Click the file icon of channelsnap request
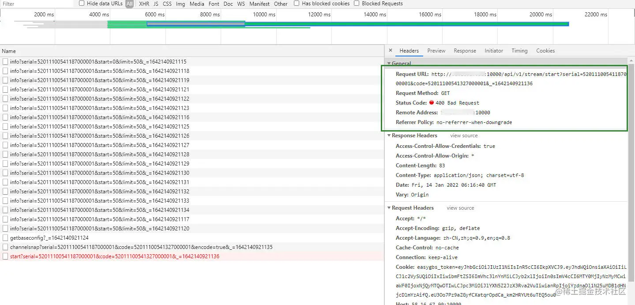This screenshot has width=635, height=305. 5,247
